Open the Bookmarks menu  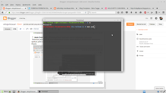point(26,5)
